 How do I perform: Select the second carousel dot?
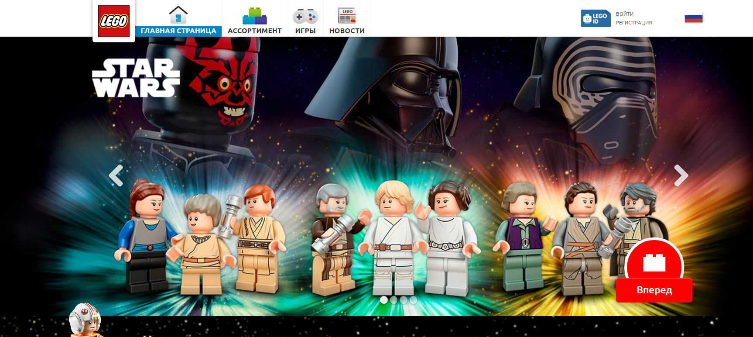pyautogui.click(x=394, y=300)
